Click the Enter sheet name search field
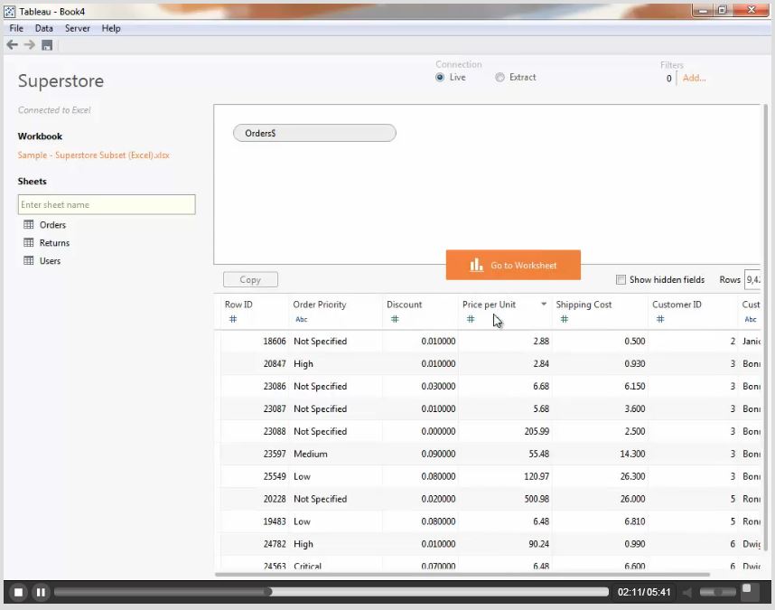775x610 pixels. [x=107, y=205]
